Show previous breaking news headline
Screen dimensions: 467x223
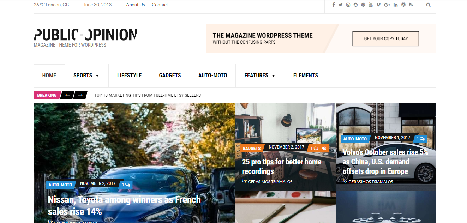pyautogui.click(x=67, y=95)
